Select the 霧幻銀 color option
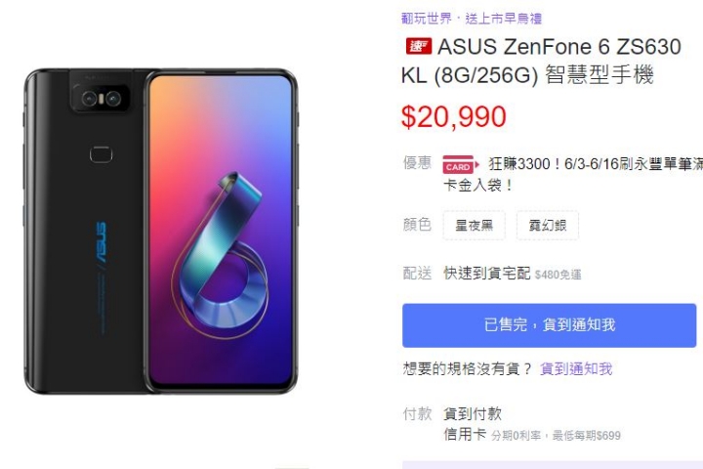 click(548, 226)
